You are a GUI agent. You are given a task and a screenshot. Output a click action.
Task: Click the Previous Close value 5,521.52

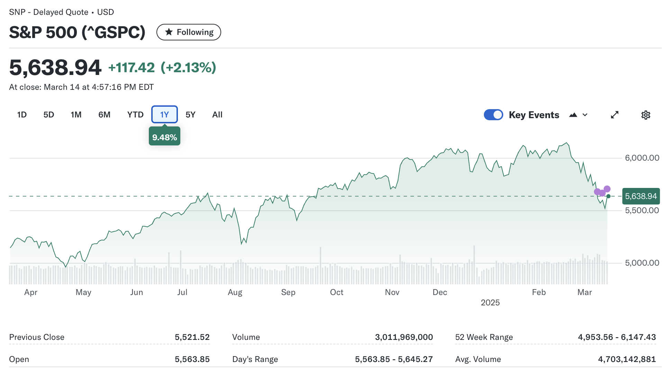pyautogui.click(x=192, y=337)
